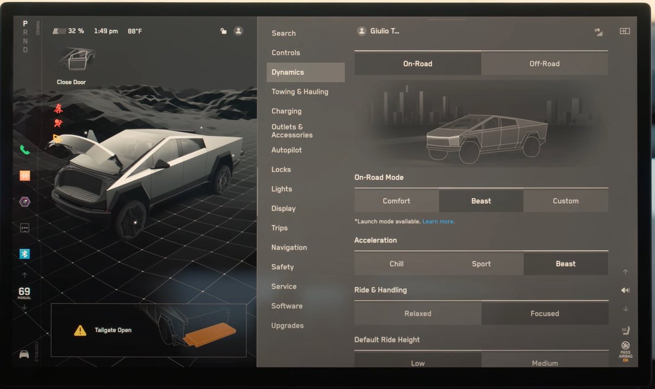Open the Controls settings section
Viewport: 655px width, 389px height.
coord(286,53)
